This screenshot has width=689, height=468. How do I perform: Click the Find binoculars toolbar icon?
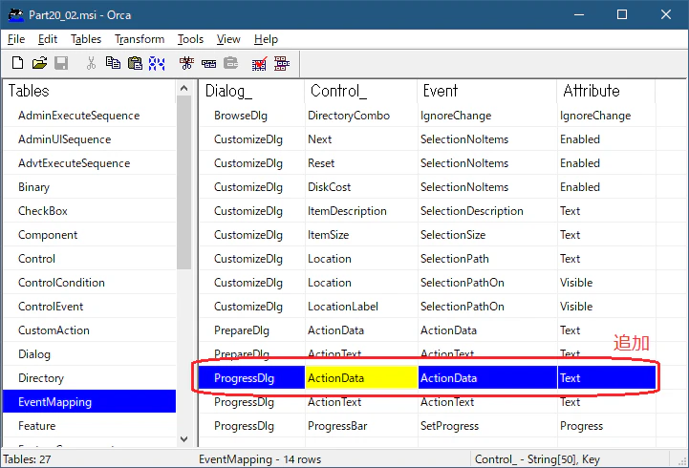157,63
